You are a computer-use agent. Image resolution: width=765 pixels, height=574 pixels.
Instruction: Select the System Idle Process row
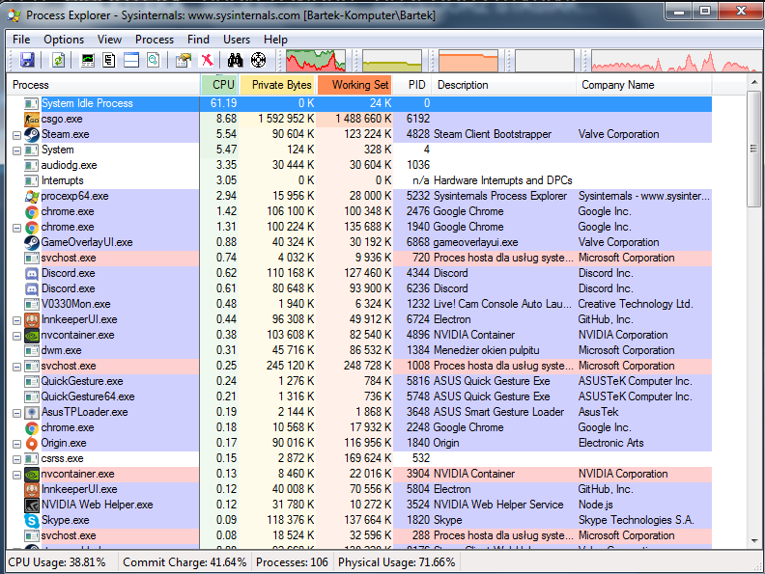[359, 103]
